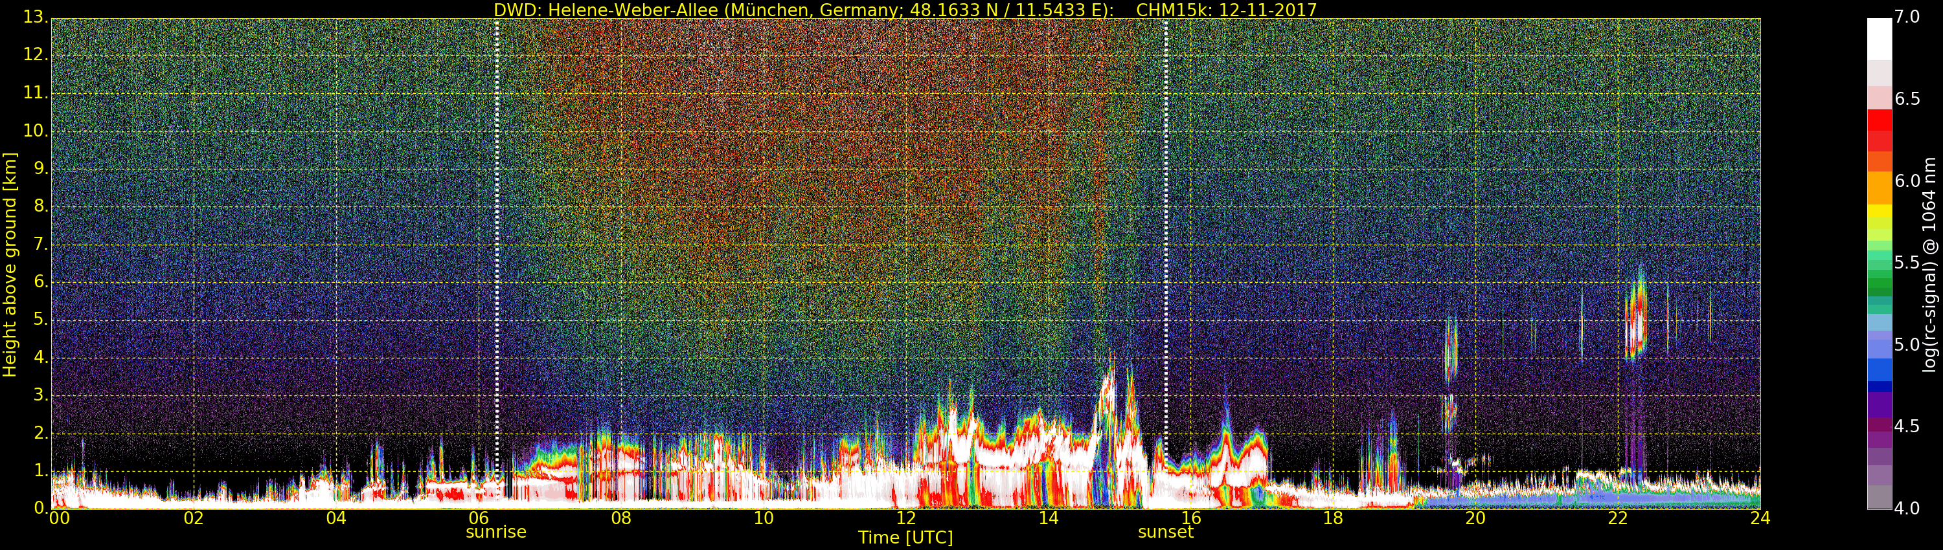Viewport: 1943px width, 550px height.
Task: Select the 6.0 colorbar tick label
Action: [x=1907, y=181]
